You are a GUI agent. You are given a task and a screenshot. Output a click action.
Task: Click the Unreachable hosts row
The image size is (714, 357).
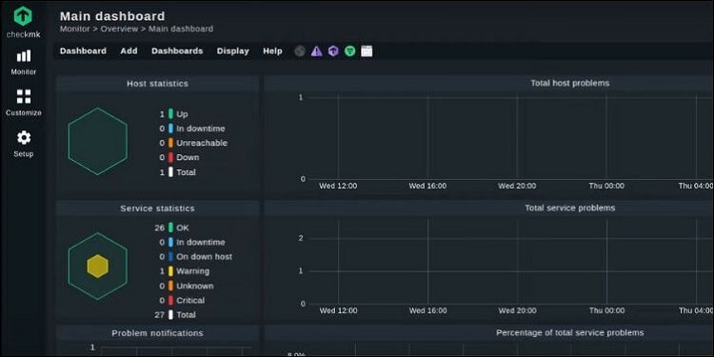pos(193,143)
